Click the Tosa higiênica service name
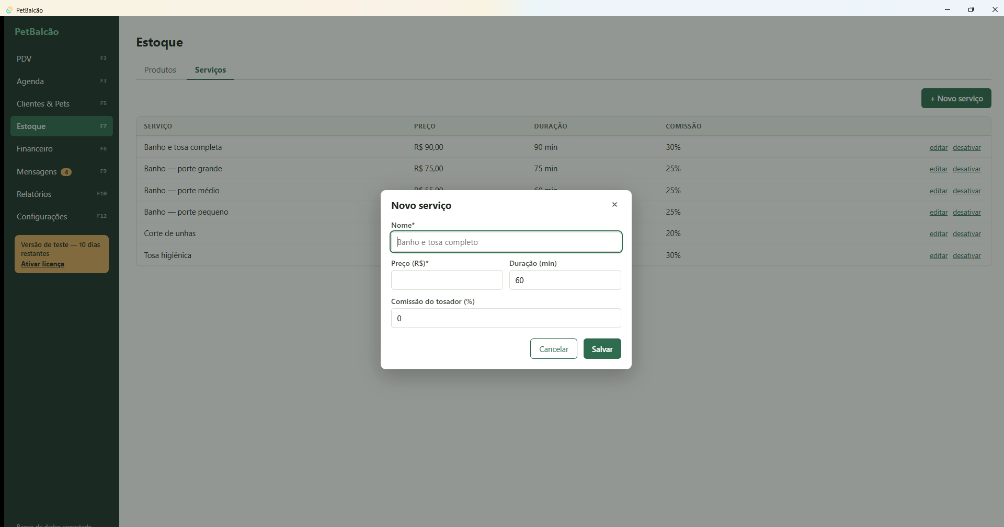The height and width of the screenshot is (527, 1004). click(x=168, y=255)
